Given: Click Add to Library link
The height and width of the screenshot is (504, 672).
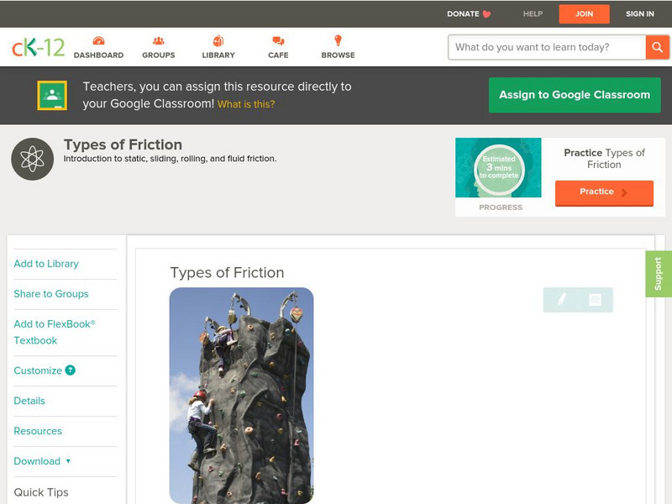Looking at the screenshot, I should (46, 264).
